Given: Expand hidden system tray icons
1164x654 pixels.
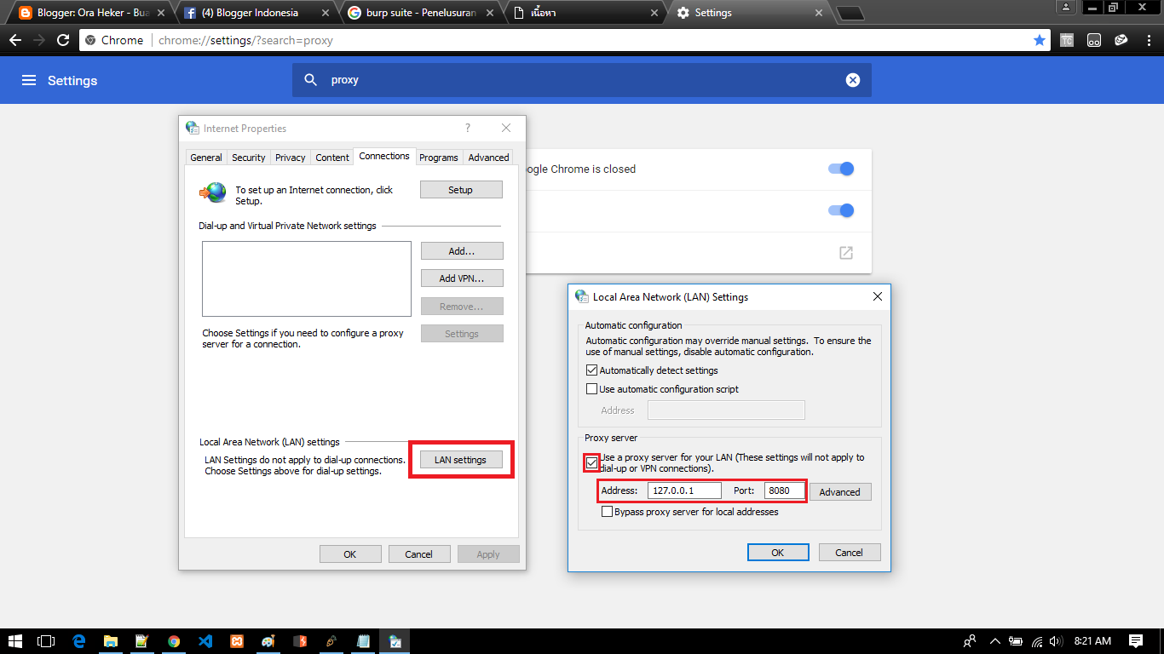Looking at the screenshot, I should coord(994,641).
